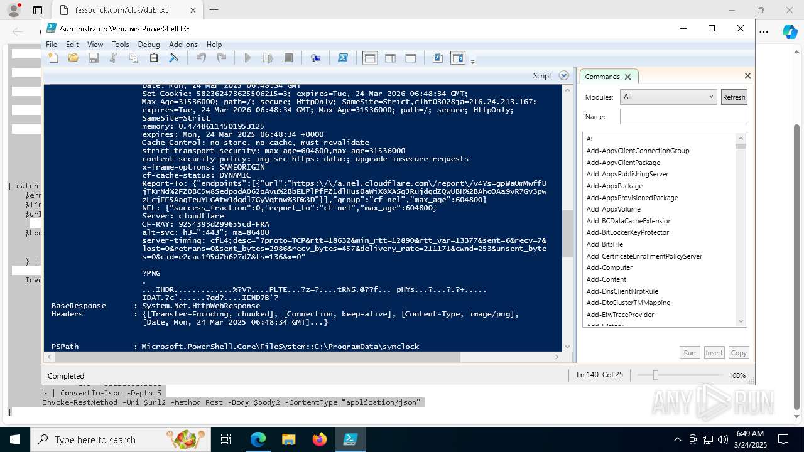This screenshot has height=452, width=804.
Task: Click the Redo arrow icon
Action: tap(221, 58)
